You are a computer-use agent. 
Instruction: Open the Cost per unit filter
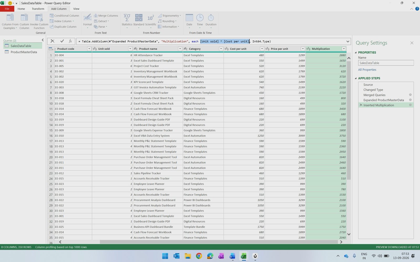pyautogui.click(x=262, y=49)
